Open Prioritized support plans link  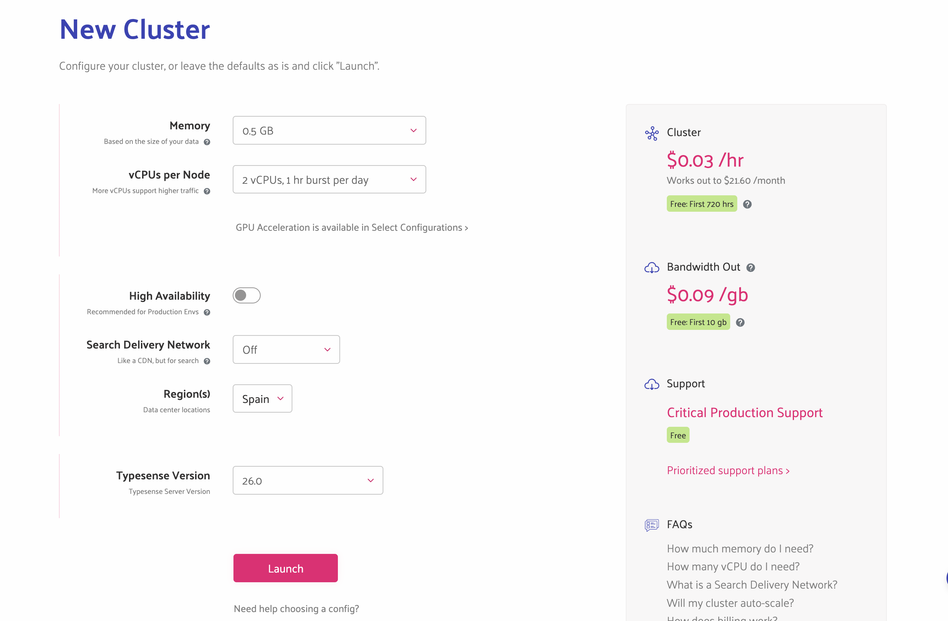click(x=728, y=470)
